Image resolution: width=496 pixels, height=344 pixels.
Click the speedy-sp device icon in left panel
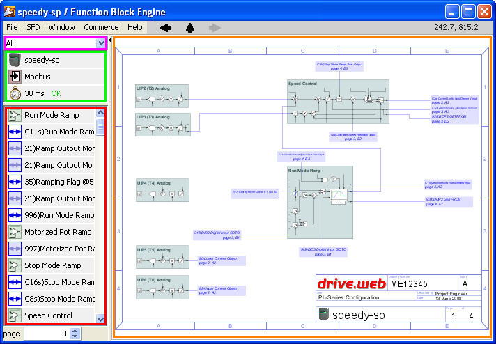point(15,60)
